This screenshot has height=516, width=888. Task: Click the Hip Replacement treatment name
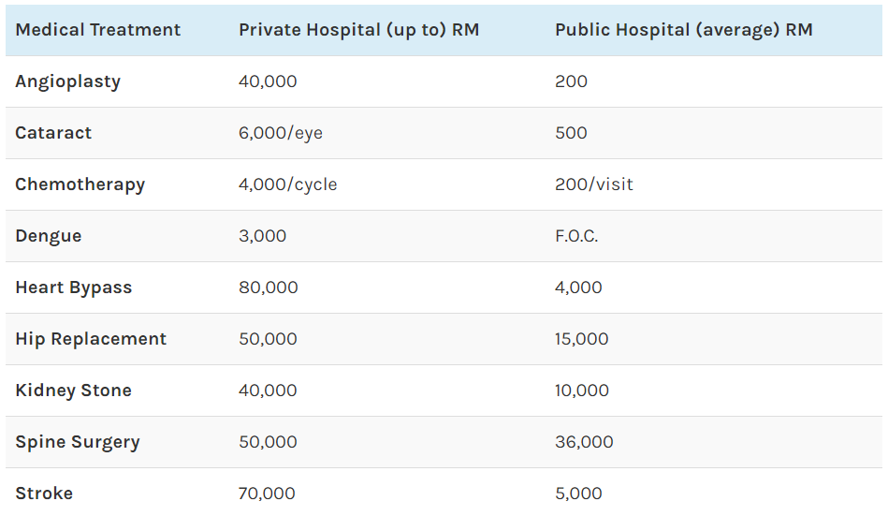(91, 339)
